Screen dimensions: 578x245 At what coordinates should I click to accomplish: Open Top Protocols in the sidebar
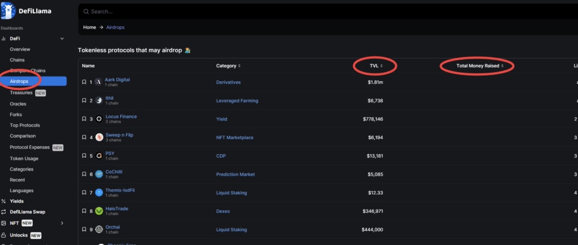25,126
